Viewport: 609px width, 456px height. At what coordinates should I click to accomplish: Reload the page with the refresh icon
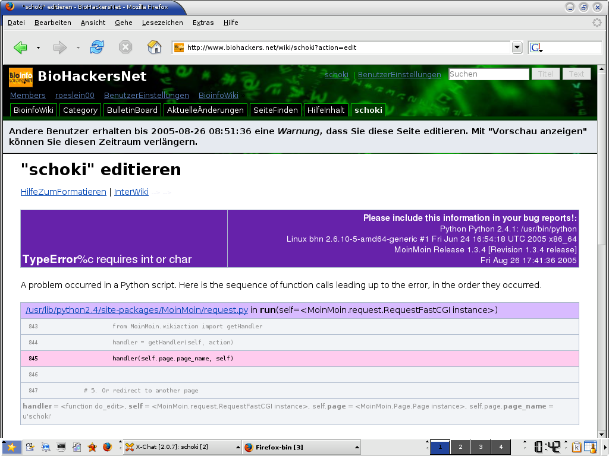pos(96,47)
